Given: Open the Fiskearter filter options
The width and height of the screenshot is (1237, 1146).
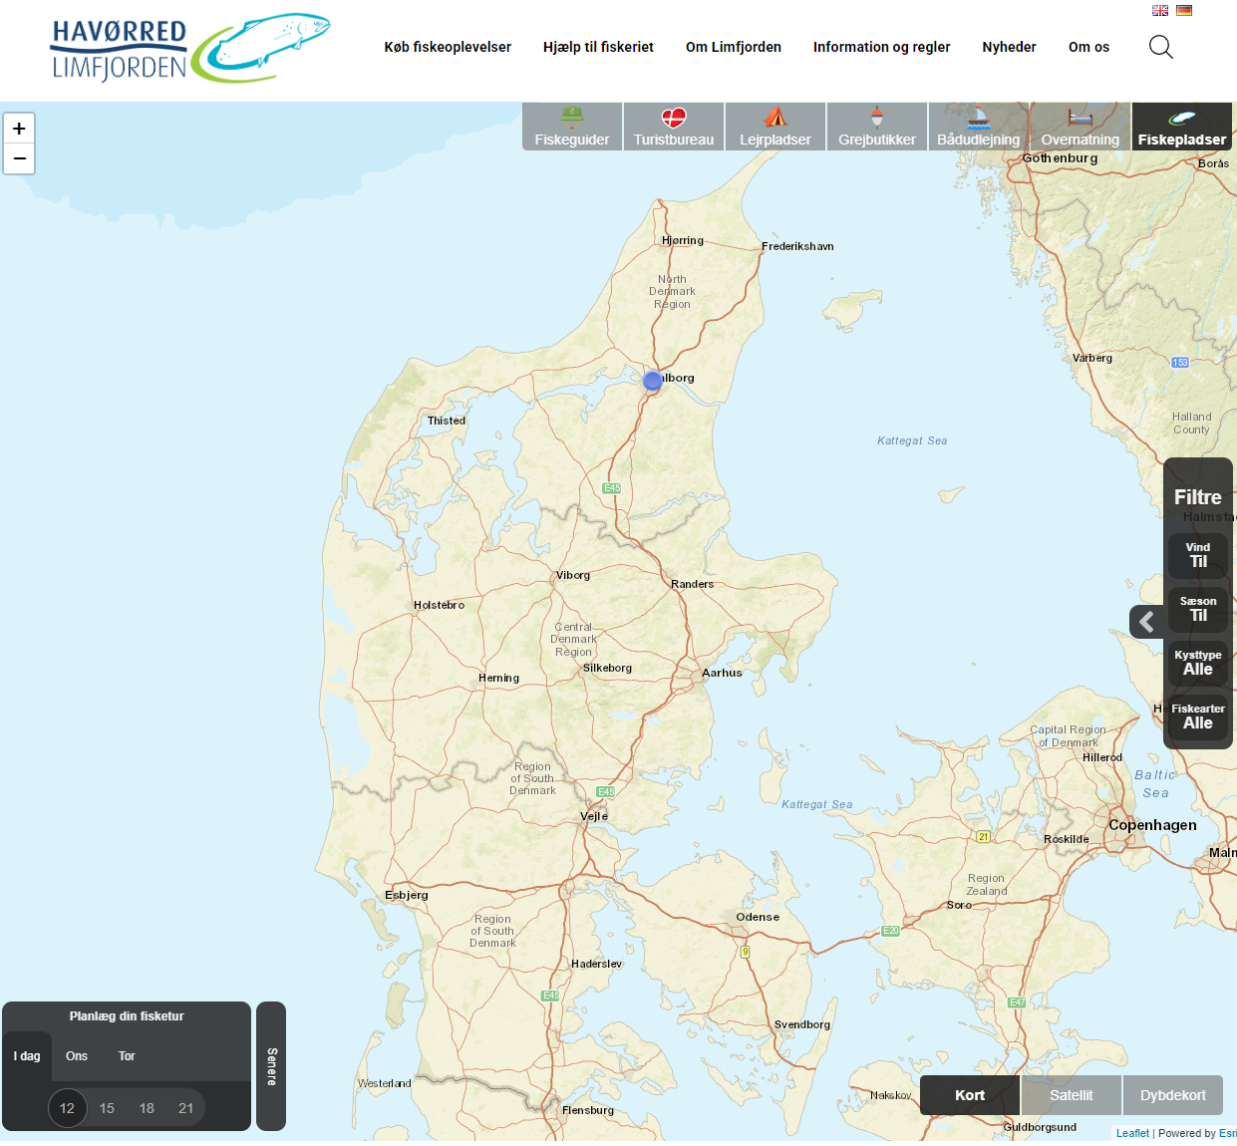Looking at the screenshot, I should [x=1198, y=717].
